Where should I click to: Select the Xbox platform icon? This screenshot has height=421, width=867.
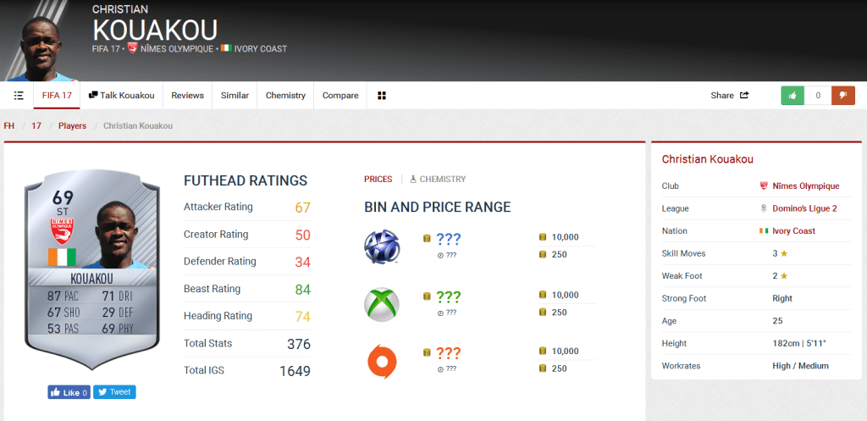click(381, 304)
